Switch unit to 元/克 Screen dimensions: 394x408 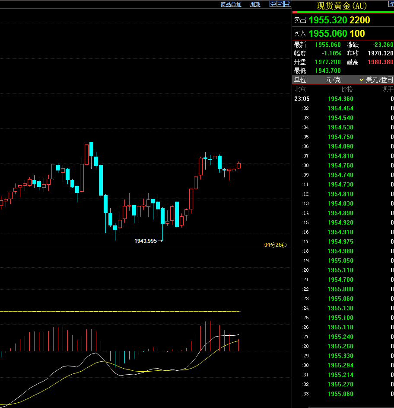point(333,80)
